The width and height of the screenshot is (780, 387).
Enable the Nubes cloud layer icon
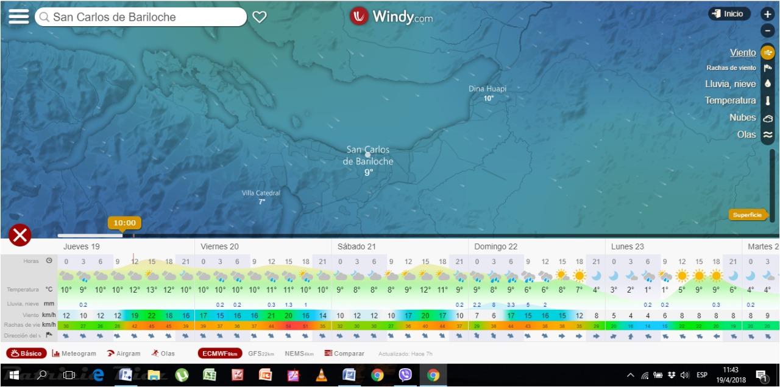point(767,117)
